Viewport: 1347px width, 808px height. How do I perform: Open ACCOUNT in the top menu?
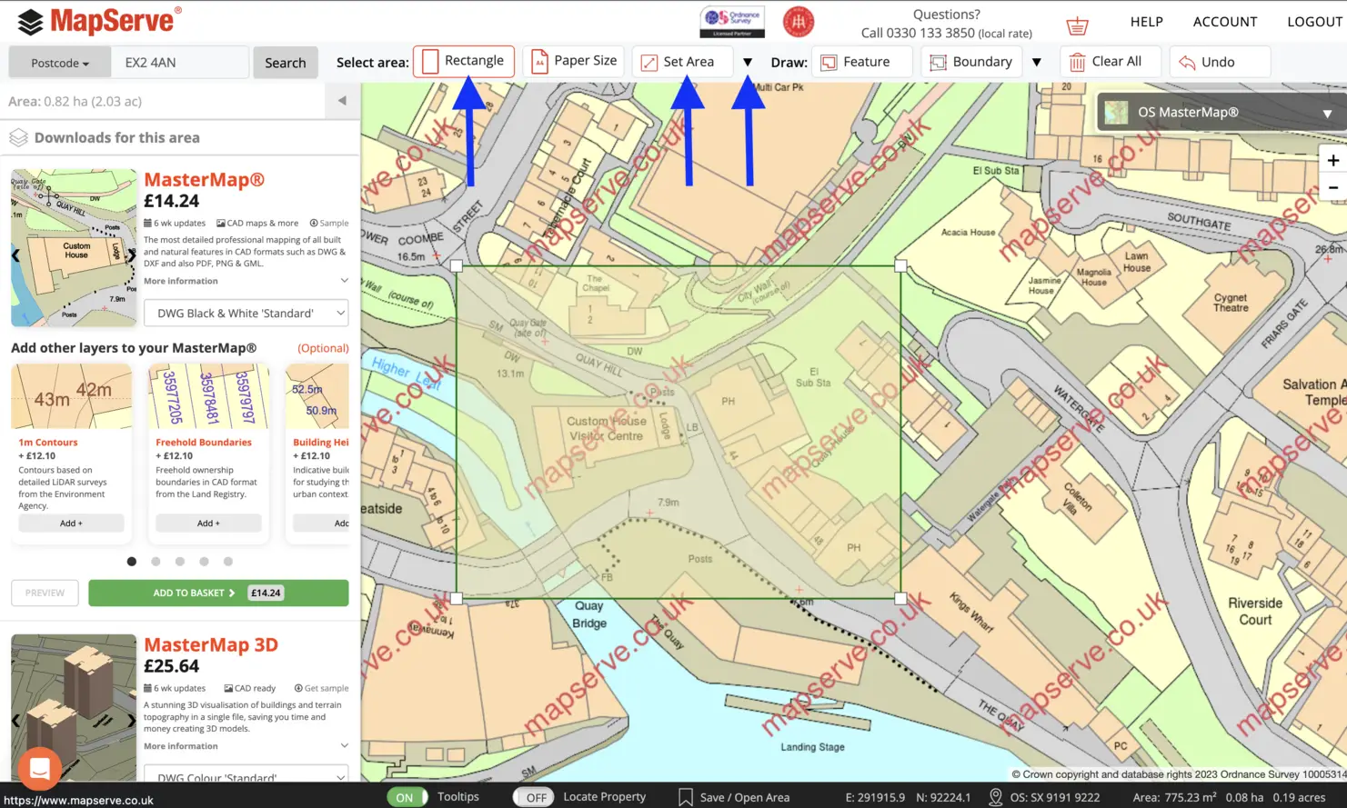pyautogui.click(x=1225, y=22)
